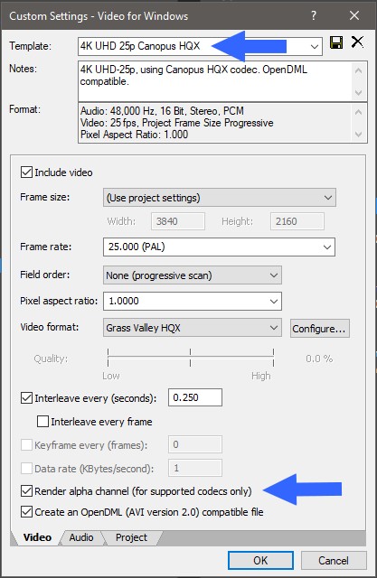Image resolution: width=377 pixels, height=578 pixels.
Task: Toggle Create an OpenDML compatible file checkbox
Action: 26,512
